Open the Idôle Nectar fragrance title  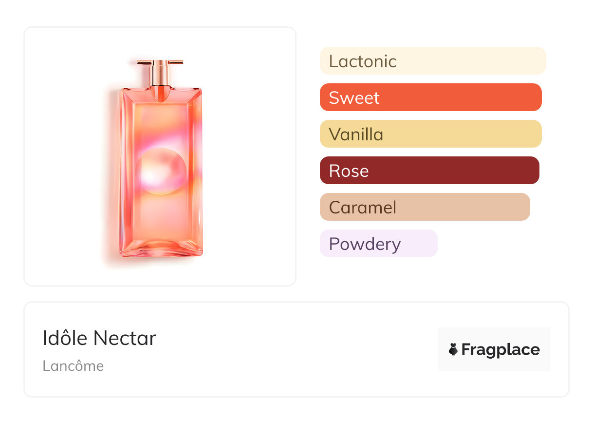click(x=99, y=338)
